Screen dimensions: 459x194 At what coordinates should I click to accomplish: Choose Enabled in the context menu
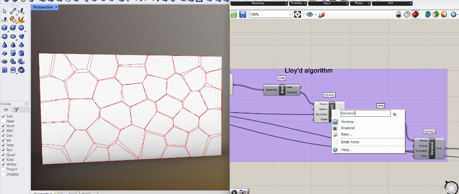(x=368, y=128)
